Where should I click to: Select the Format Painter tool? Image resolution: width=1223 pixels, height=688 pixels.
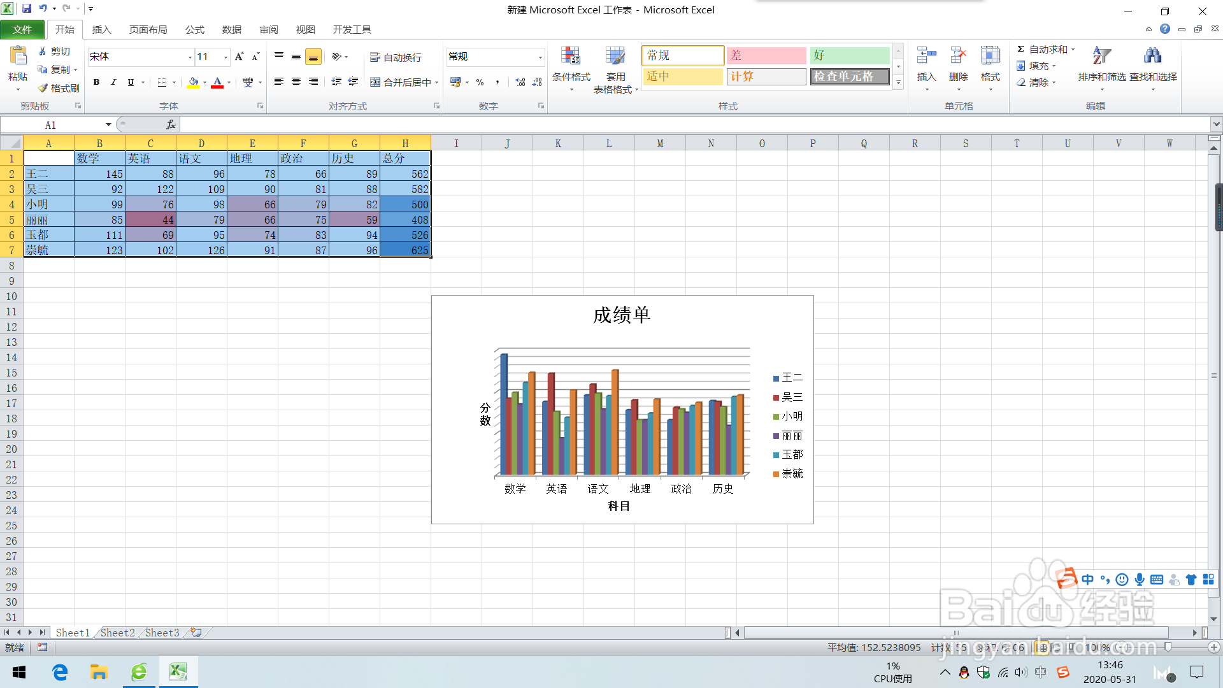[x=58, y=88]
